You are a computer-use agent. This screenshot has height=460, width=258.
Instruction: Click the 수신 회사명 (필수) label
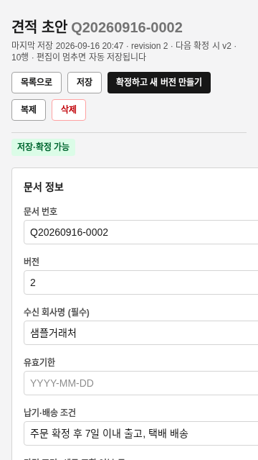(57, 312)
